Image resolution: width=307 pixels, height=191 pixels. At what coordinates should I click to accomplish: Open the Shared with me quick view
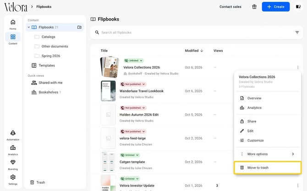47,83
